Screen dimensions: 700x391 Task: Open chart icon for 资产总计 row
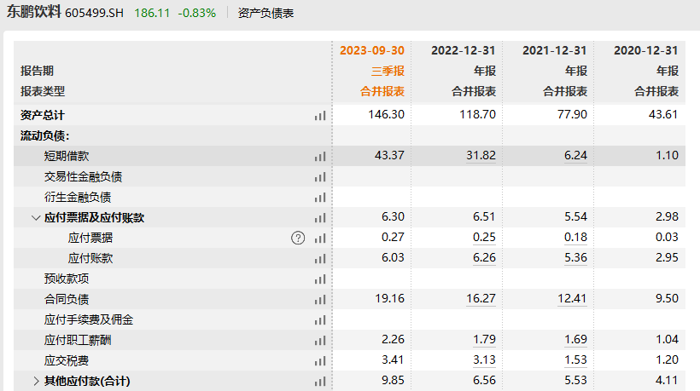320,116
